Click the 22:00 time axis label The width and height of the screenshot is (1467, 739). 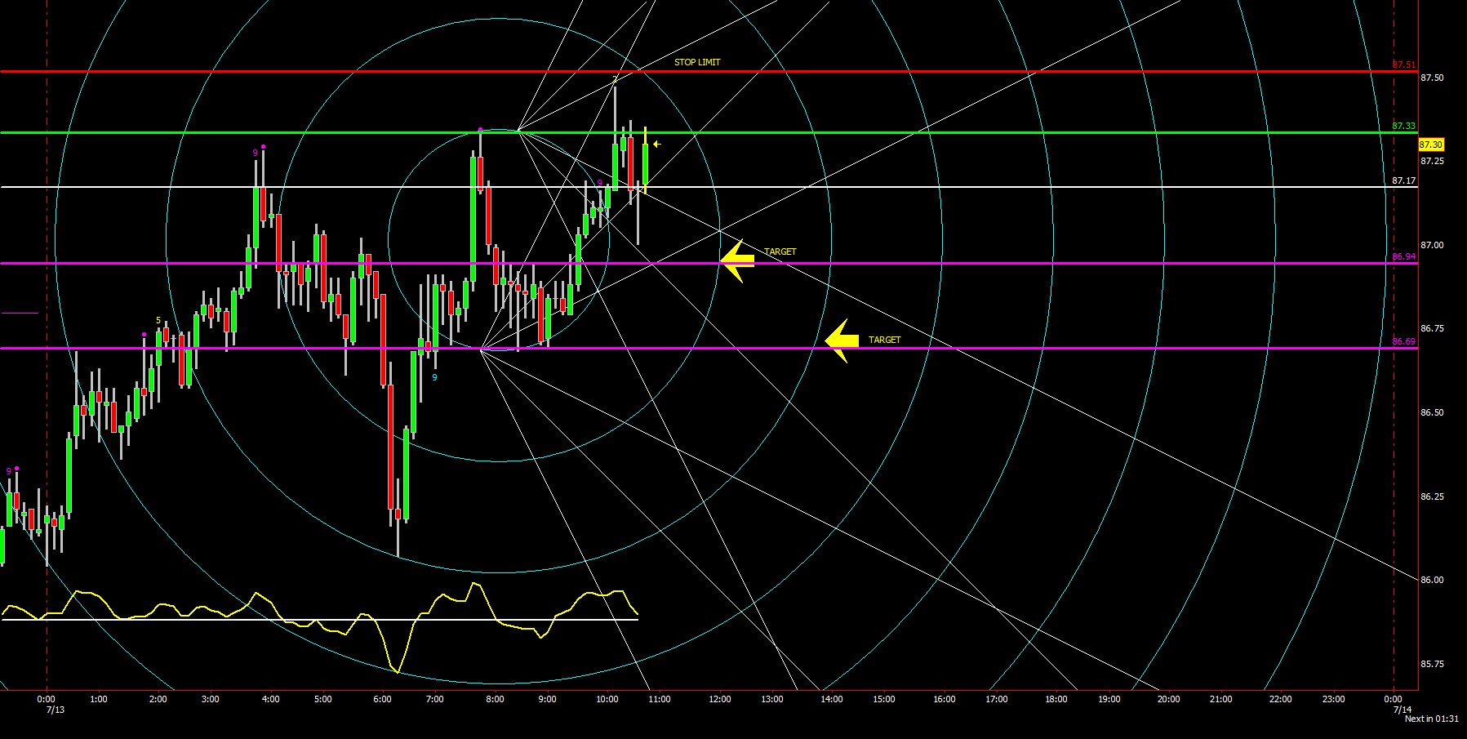pyautogui.click(x=1281, y=699)
